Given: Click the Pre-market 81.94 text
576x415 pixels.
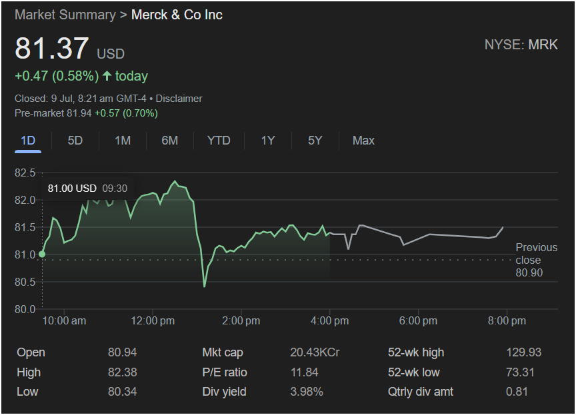Looking at the screenshot, I should pos(53,113).
